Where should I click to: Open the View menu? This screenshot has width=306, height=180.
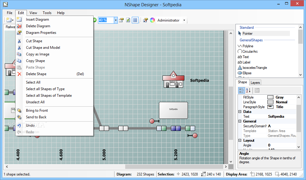coord(33,13)
